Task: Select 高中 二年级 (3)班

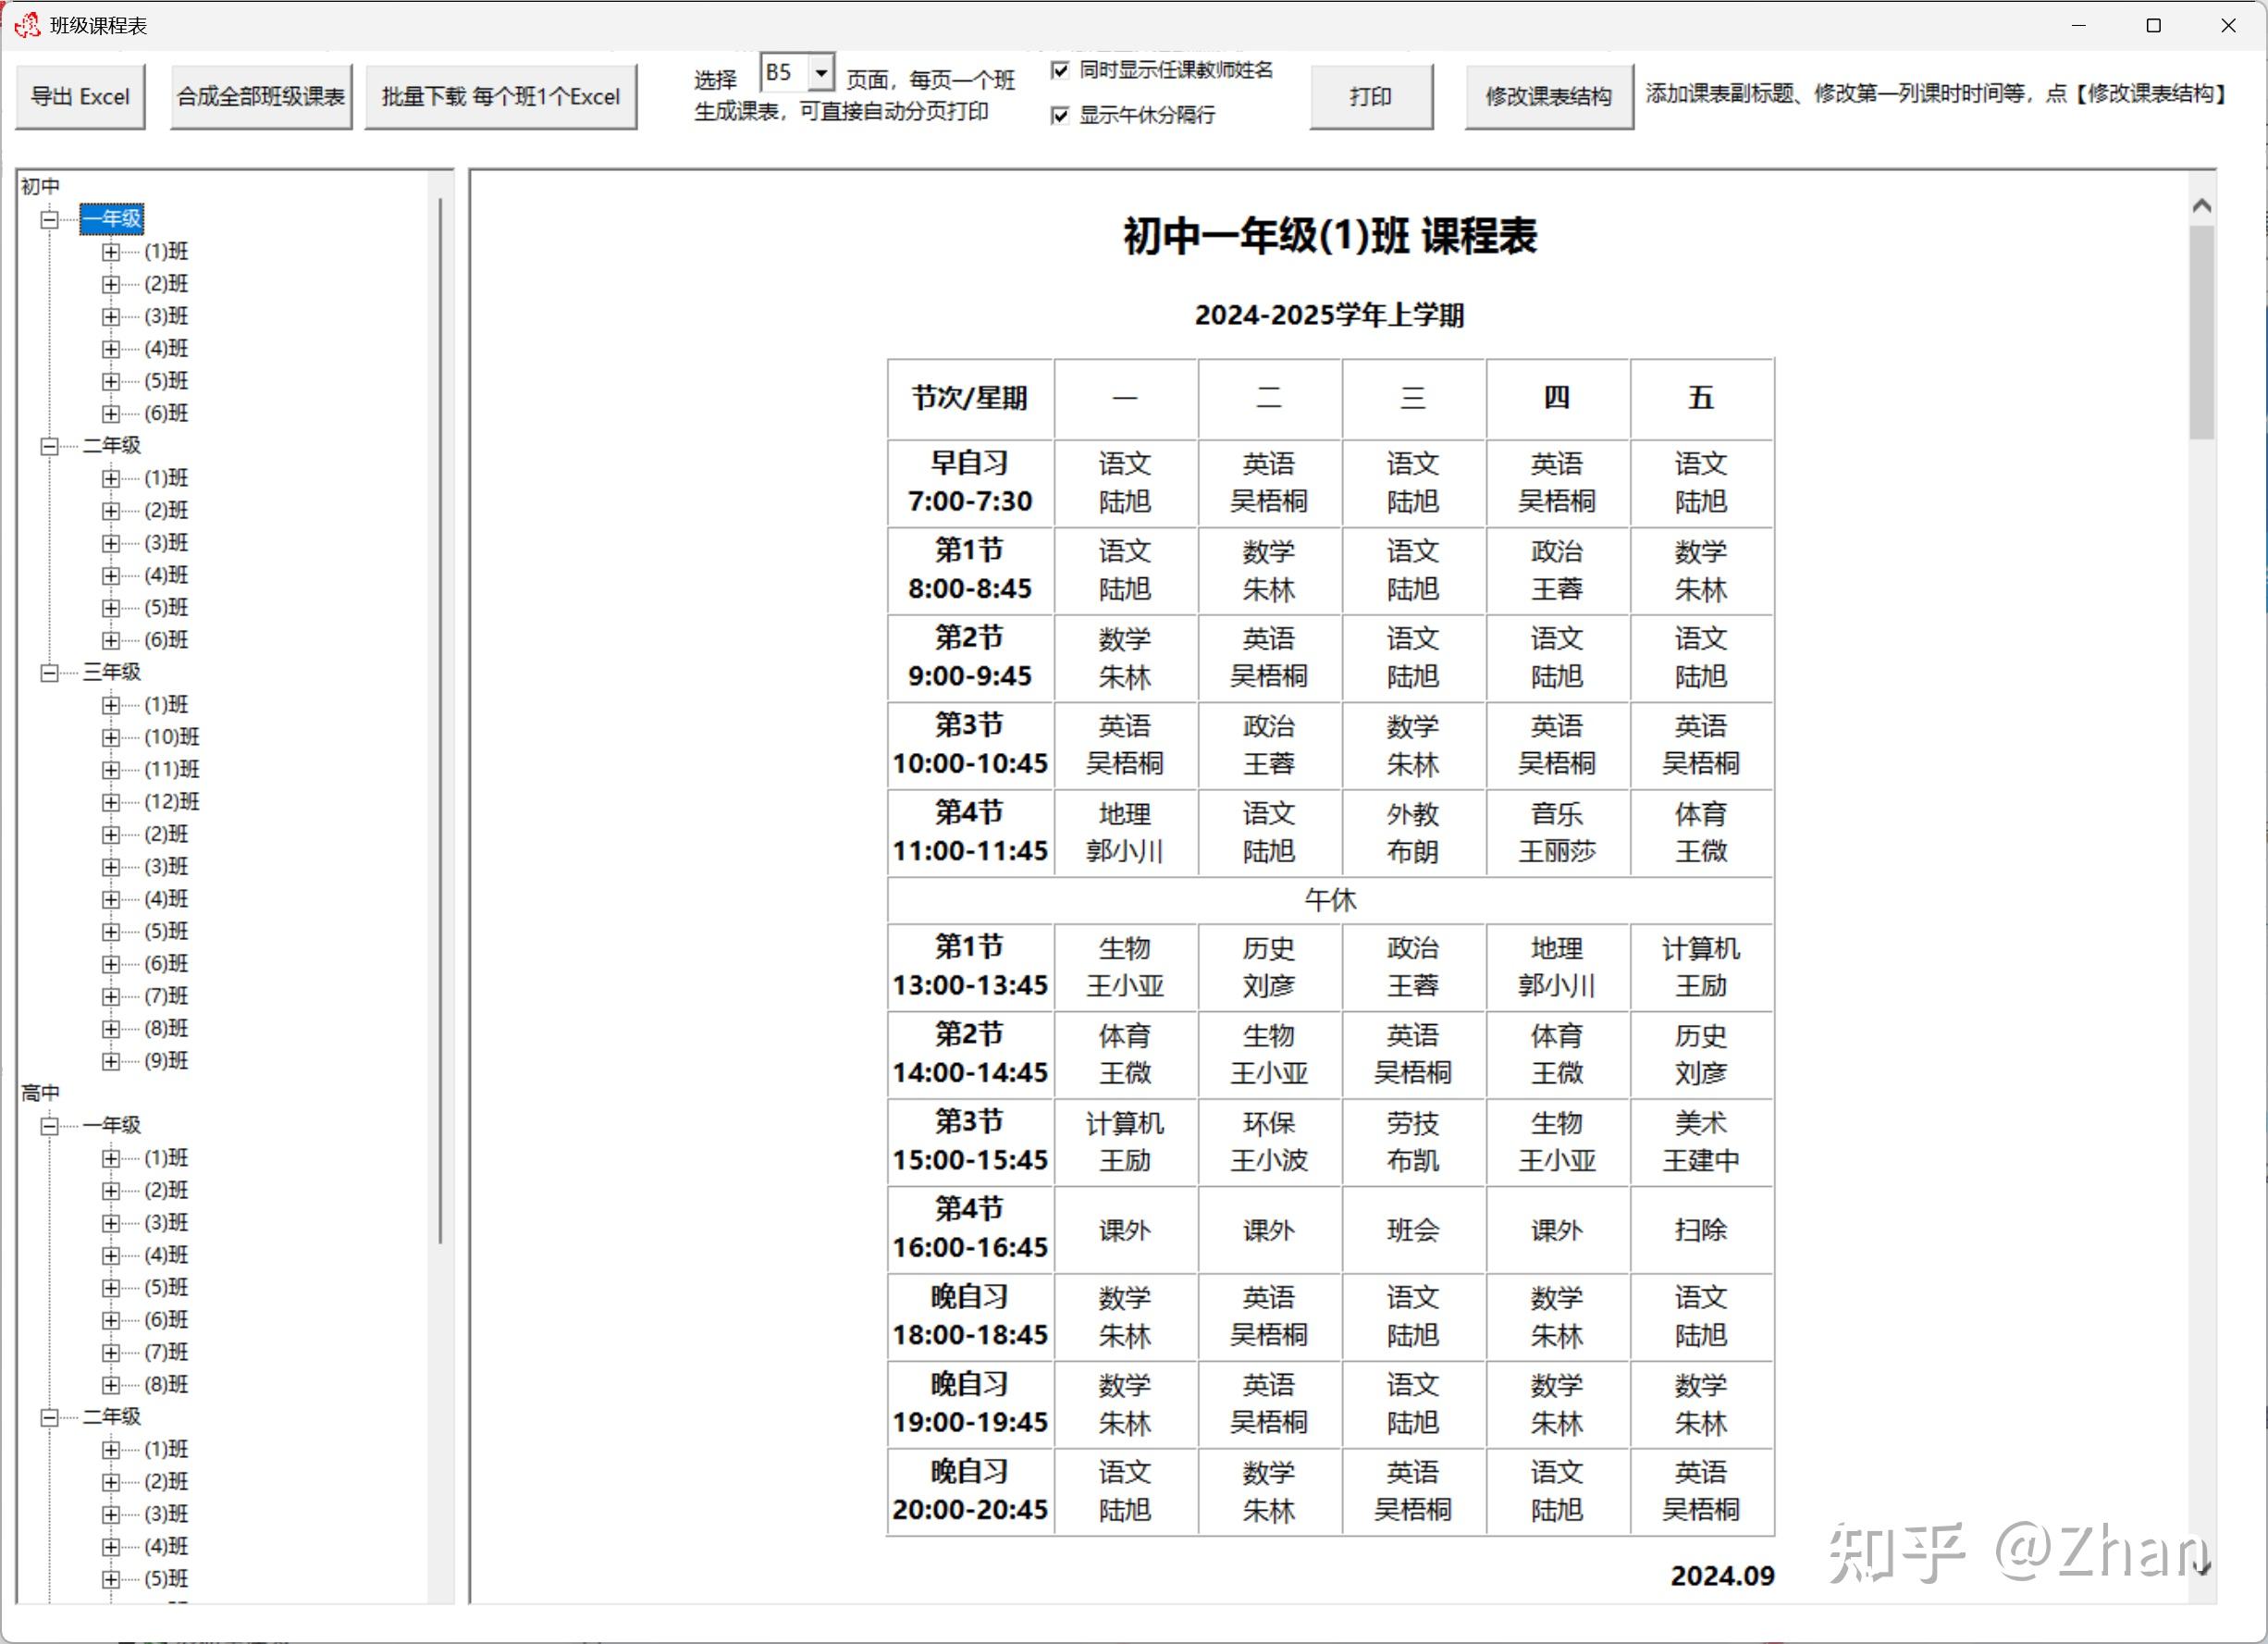Action: click(x=166, y=1514)
